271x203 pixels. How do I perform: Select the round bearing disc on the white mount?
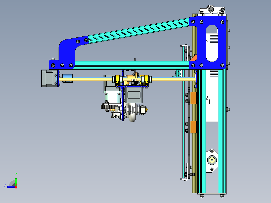tap(212, 160)
